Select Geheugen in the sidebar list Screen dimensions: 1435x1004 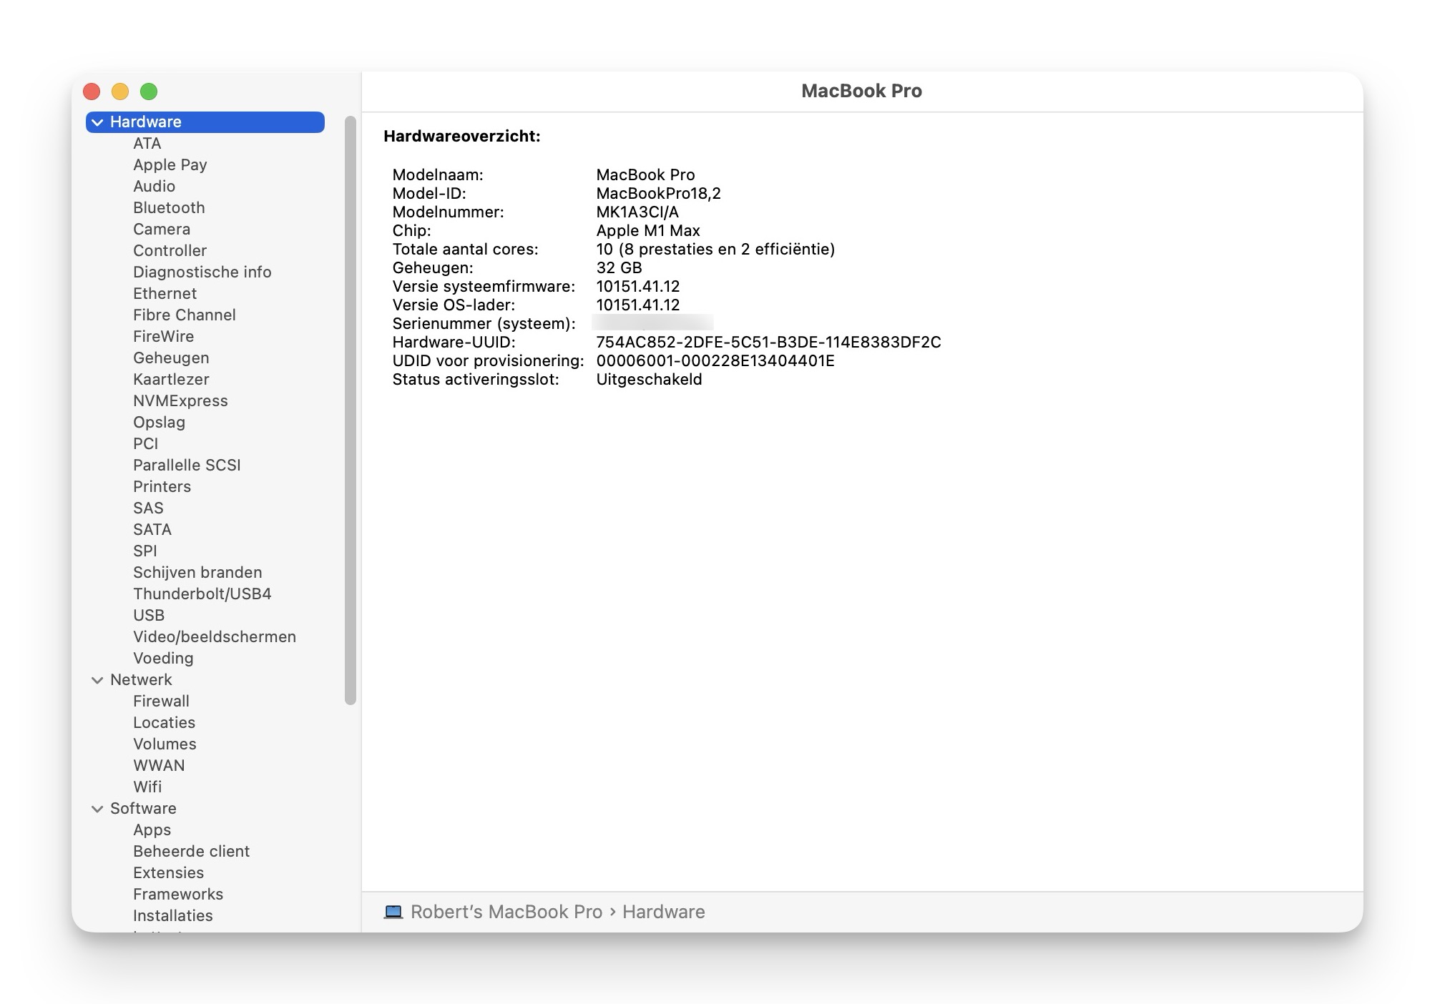tap(171, 358)
